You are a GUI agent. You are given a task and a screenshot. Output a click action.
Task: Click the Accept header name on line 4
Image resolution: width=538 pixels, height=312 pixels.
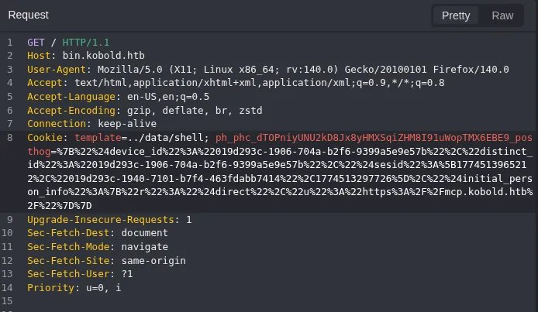coord(46,83)
